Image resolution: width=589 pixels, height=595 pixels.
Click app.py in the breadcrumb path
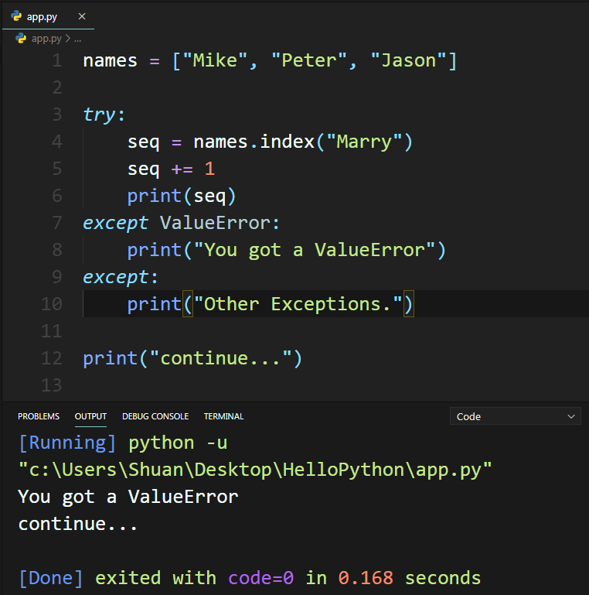tap(46, 39)
